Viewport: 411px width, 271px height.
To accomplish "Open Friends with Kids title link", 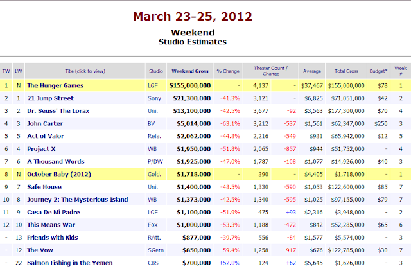I will point(53,238).
